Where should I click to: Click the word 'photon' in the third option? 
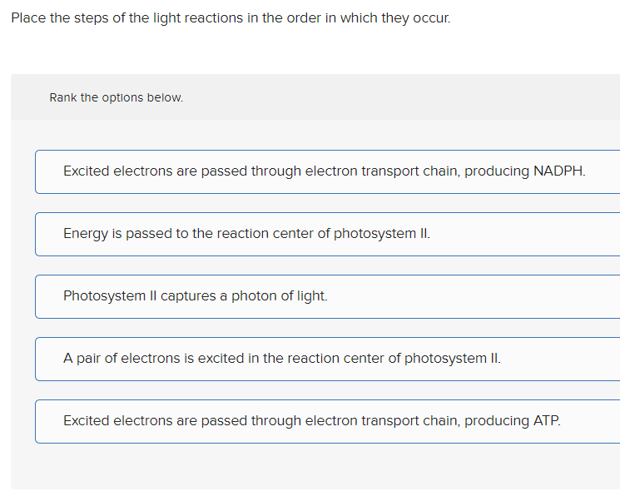point(254,296)
